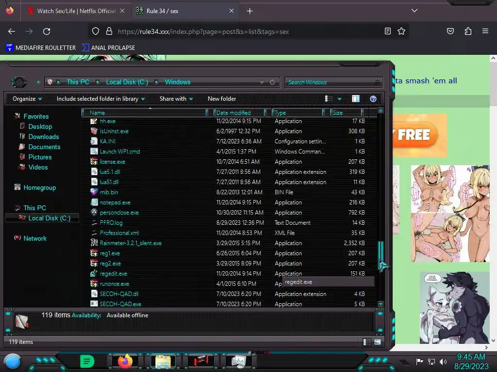The image size is (497, 372).
Task: Click the Firefox back arrow button
Action: click(12, 31)
